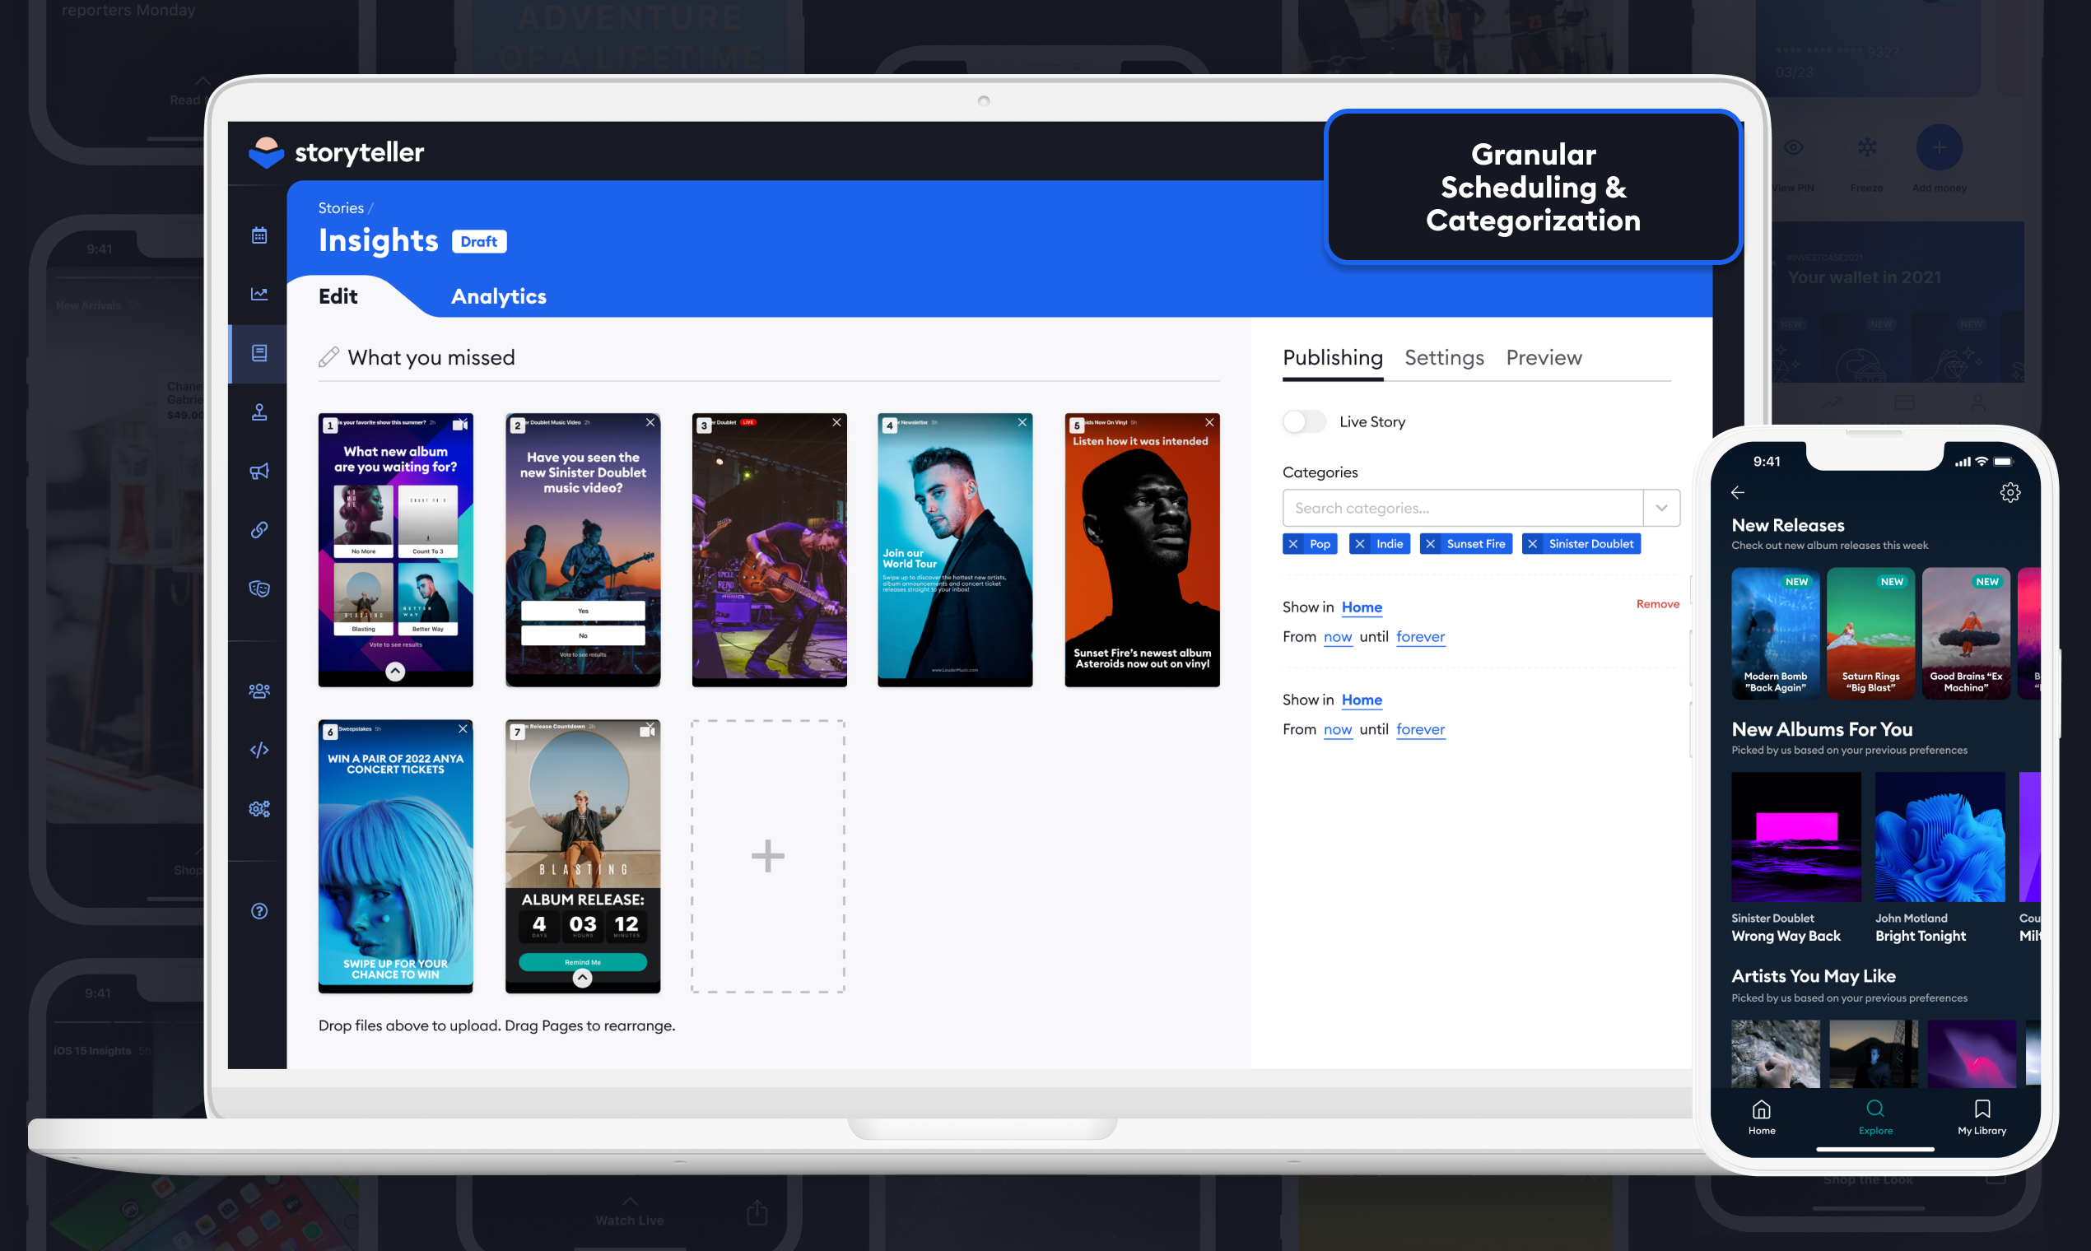Screen dimensions: 2091x1251
Task: Click the team members icon in sidebar
Action: (258, 691)
